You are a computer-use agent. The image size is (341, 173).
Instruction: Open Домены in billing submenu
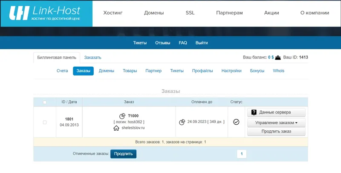(x=106, y=71)
